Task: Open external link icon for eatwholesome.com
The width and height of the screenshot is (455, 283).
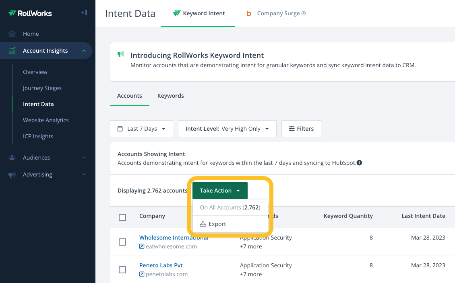Action: coord(142,246)
